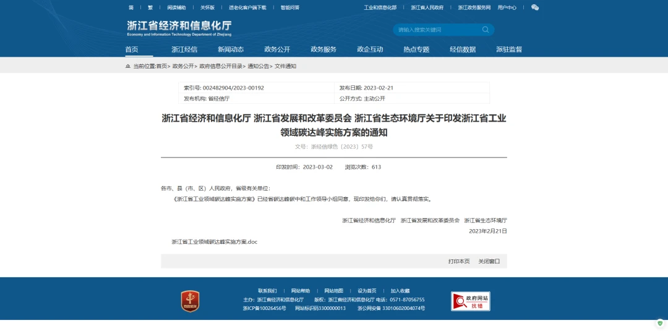Switch to Simplified Chinese (简)

click(131, 7)
